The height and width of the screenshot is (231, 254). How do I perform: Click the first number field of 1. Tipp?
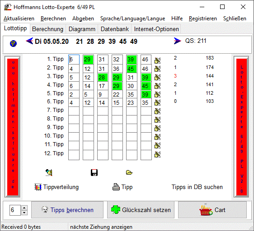pyautogui.click(x=74, y=60)
